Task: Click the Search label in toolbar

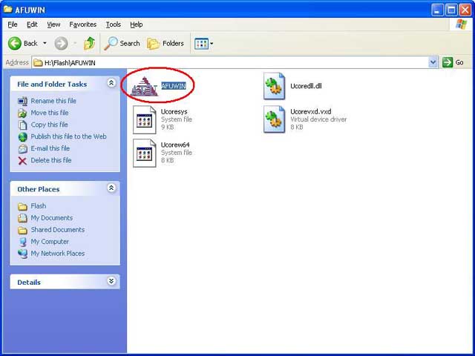Action: point(130,44)
